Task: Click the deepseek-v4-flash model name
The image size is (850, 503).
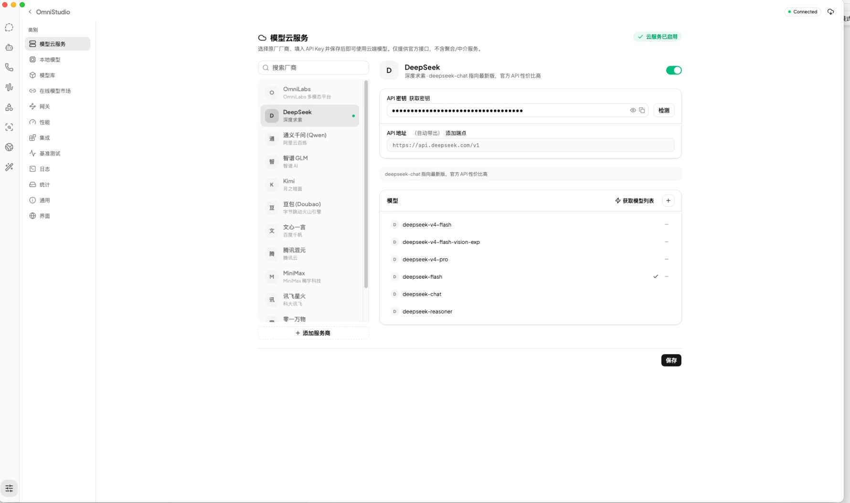Action: pyautogui.click(x=426, y=225)
